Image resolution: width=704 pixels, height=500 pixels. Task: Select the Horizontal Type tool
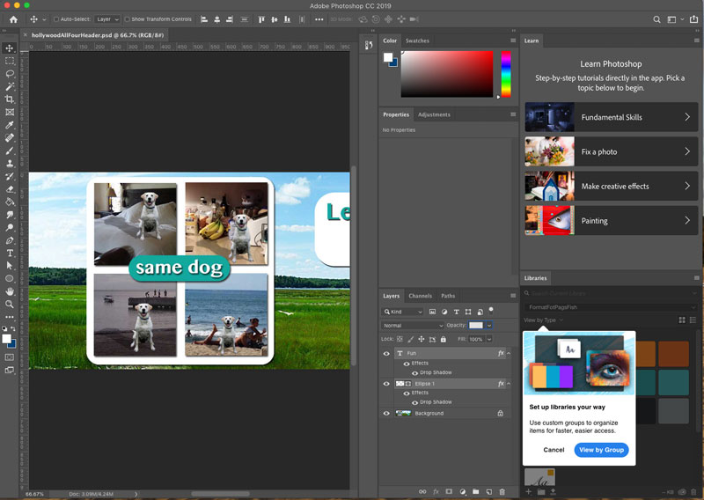[10, 253]
